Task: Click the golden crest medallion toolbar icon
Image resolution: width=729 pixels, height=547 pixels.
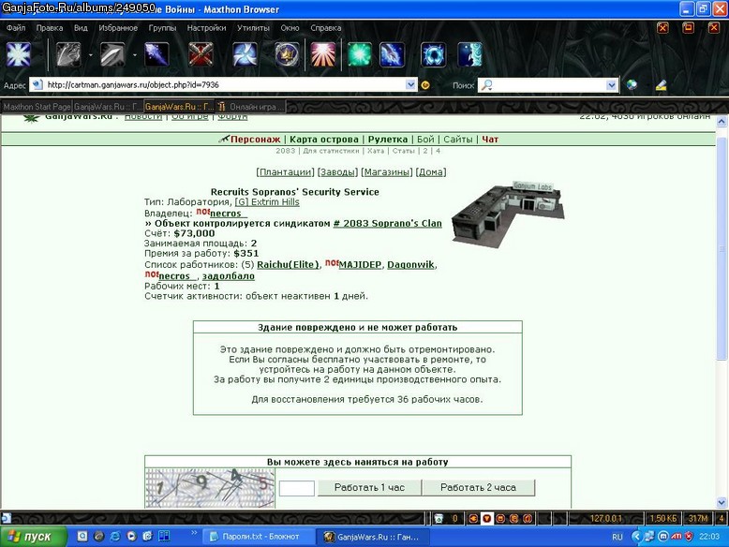Action: click(287, 54)
